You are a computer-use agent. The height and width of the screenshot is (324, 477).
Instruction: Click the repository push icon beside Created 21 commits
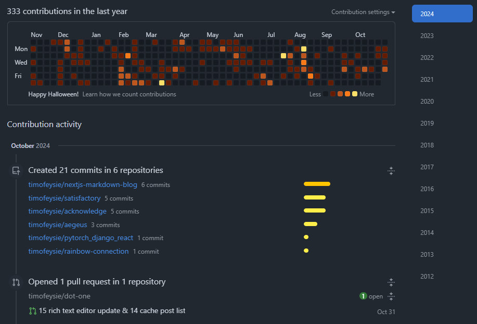16,171
